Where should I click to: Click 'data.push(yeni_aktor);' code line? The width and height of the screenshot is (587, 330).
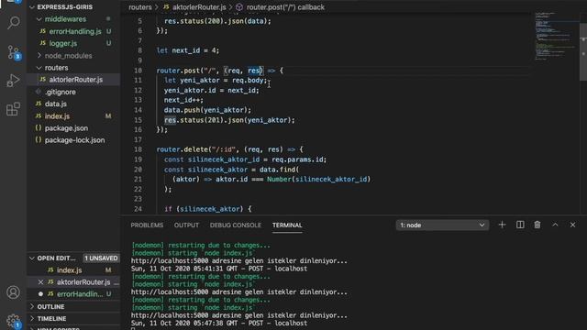[207, 110]
